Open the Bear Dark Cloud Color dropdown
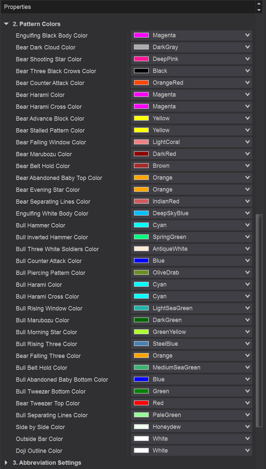The image size is (266, 469). click(191, 47)
